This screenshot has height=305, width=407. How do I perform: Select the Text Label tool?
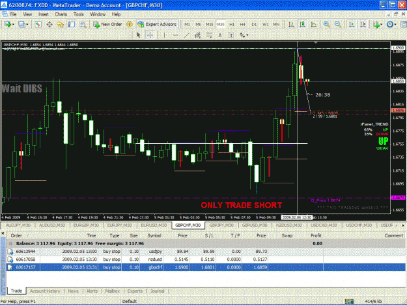231,34
